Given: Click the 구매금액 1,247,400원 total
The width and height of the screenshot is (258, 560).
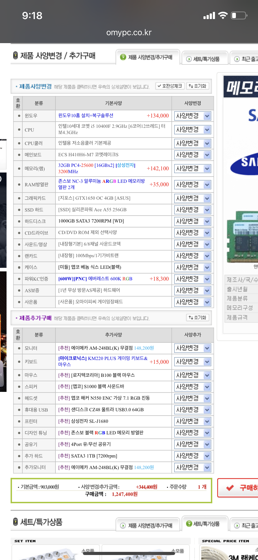Looking at the screenshot, I should tap(112, 494).
